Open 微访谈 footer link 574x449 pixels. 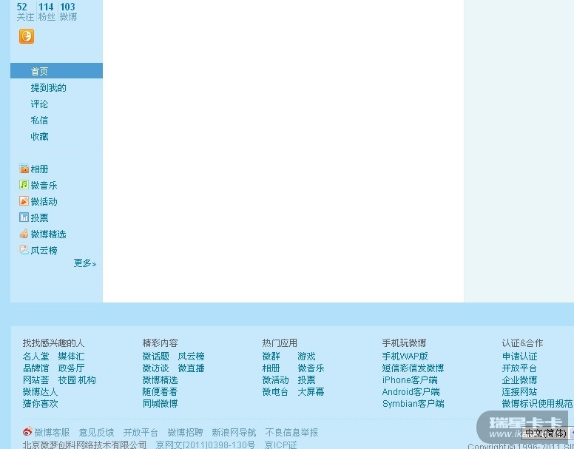point(155,368)
